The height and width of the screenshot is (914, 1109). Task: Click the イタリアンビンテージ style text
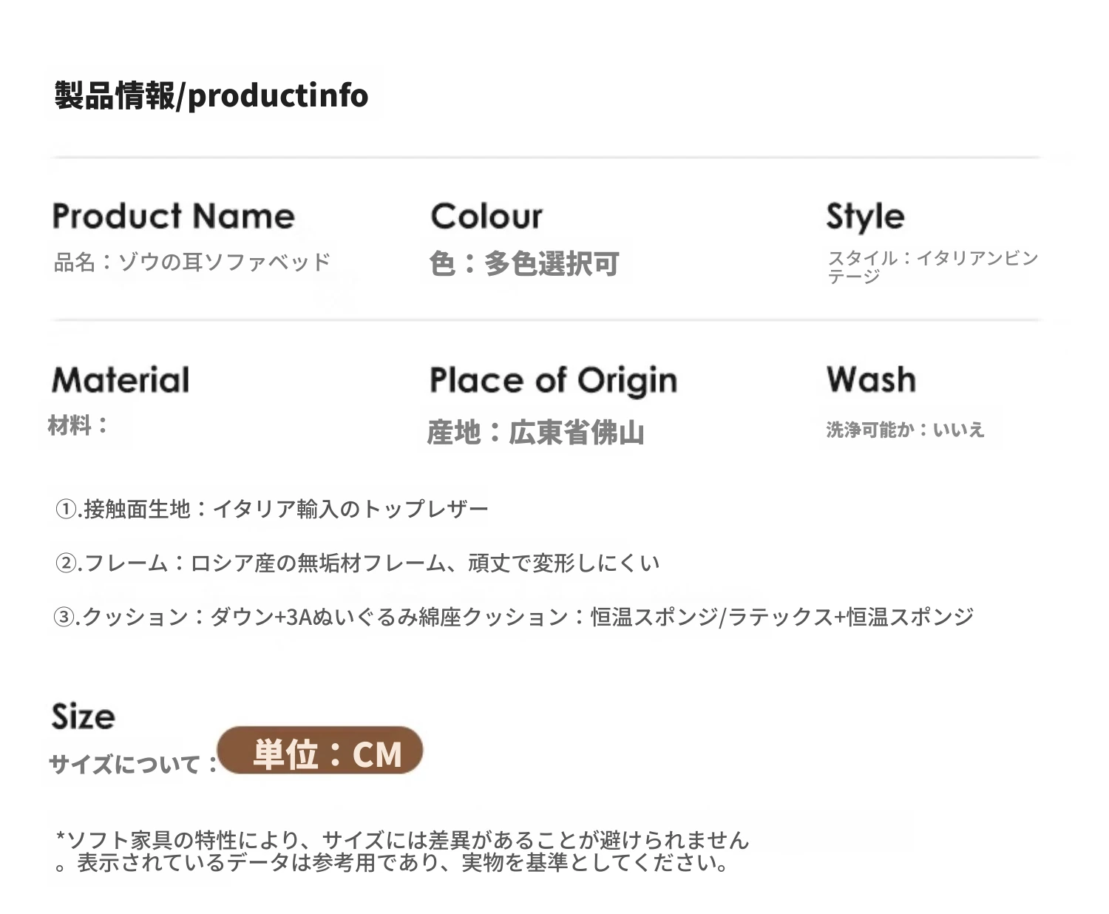[932, 267]
